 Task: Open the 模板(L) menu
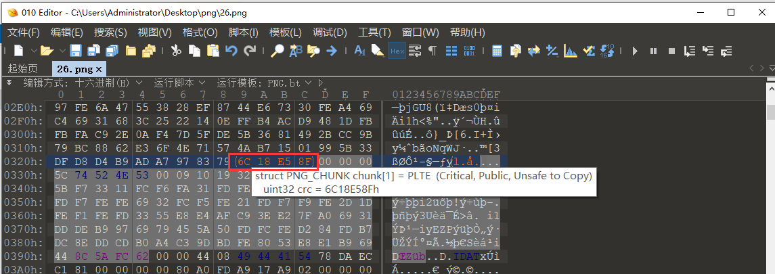(285, 32)
